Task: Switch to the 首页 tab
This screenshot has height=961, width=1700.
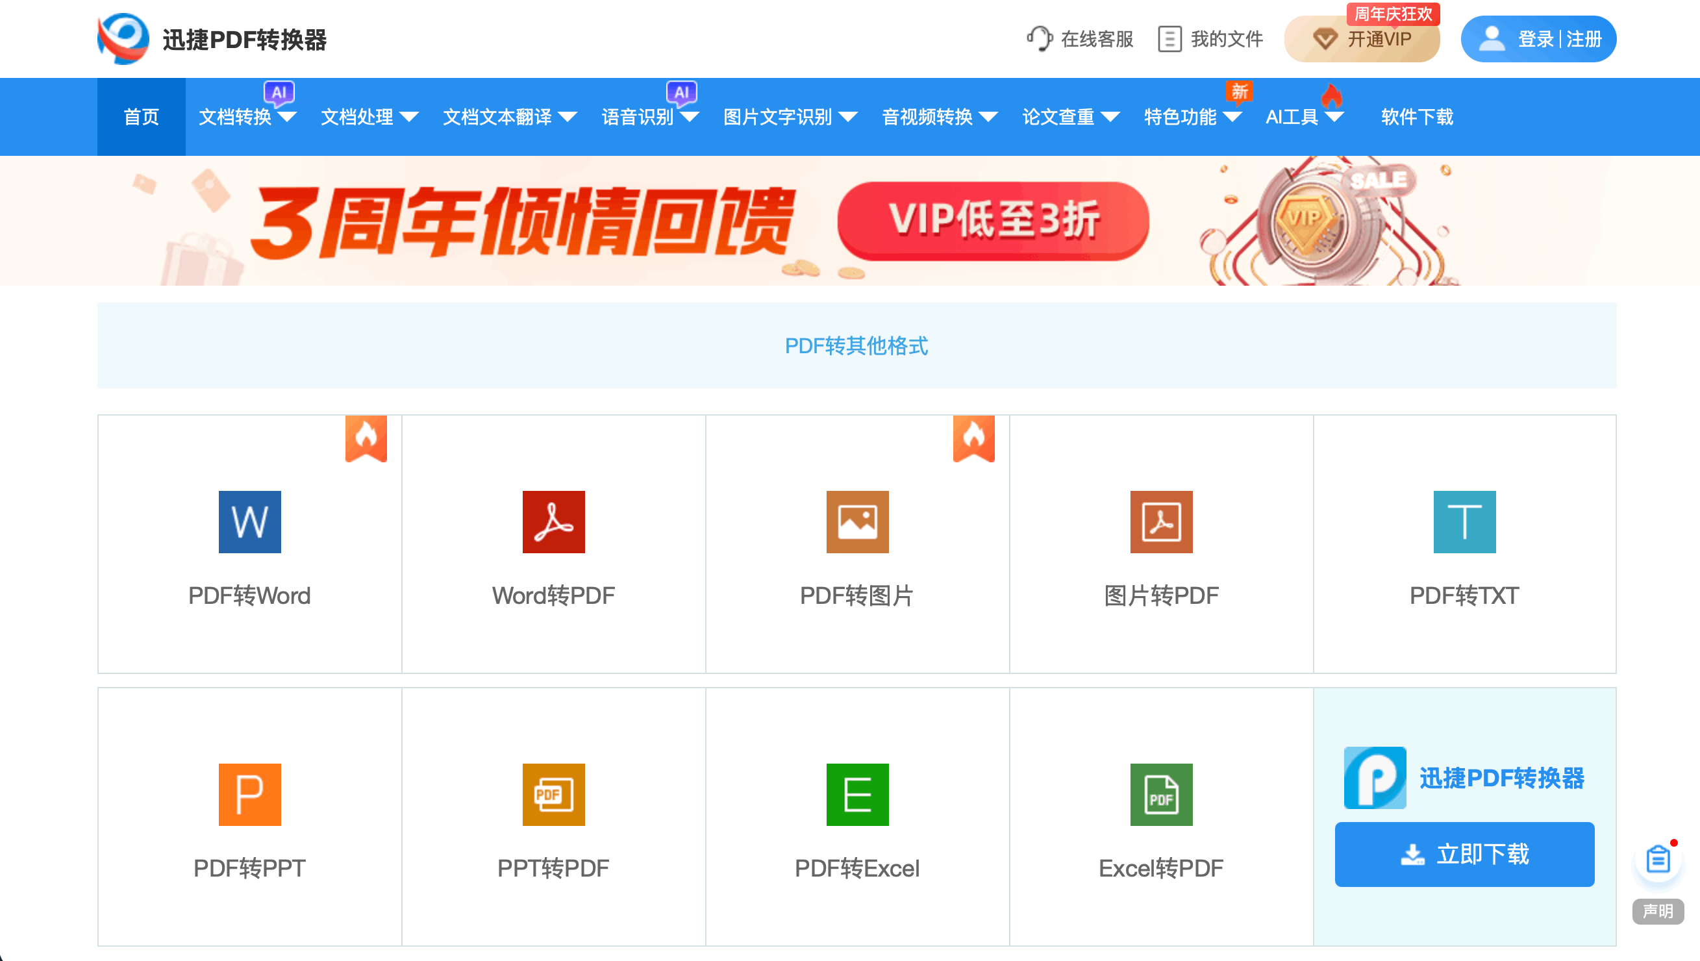Action: pyautogui.click(x=140, y=117)
